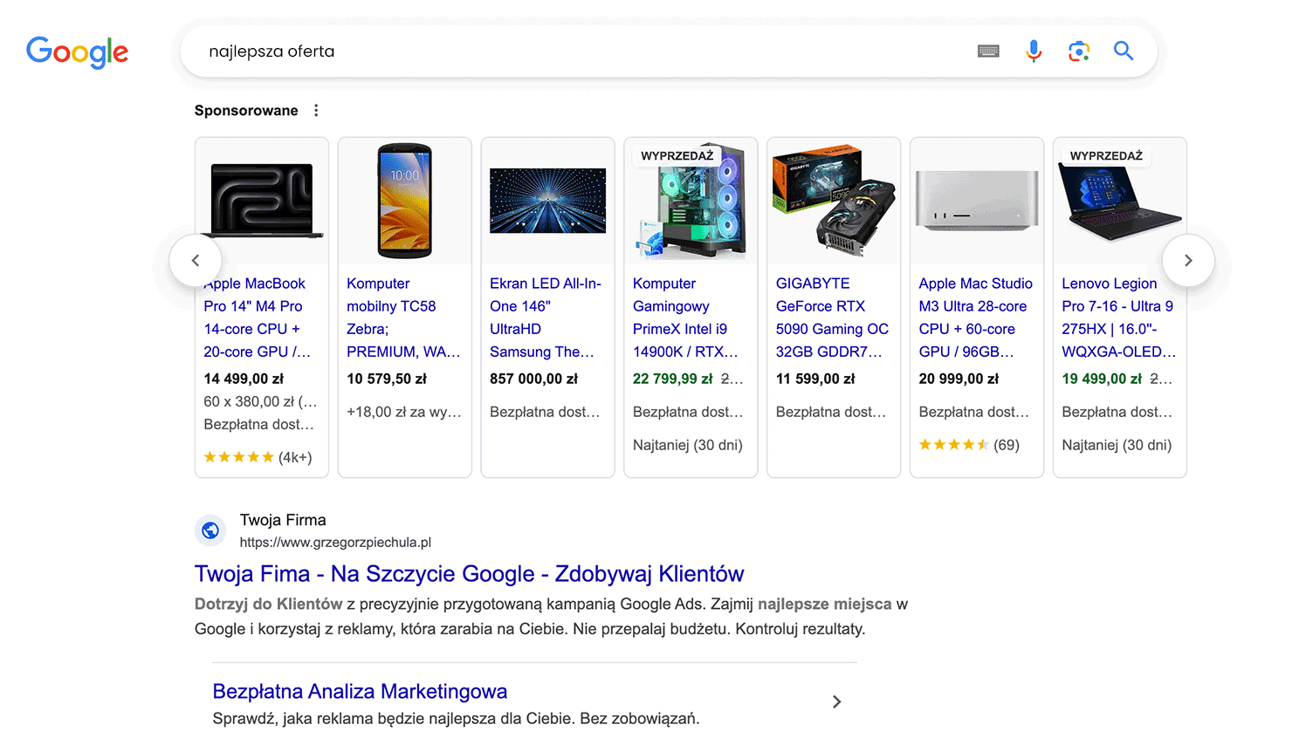The image size is (1292, 738).
Task: Open 'Twoja Fima - Na Szczycie Google' headline
Action: pos(469,574)
